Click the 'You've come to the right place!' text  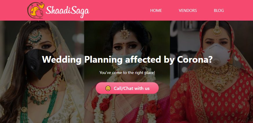tap(127, 73)
